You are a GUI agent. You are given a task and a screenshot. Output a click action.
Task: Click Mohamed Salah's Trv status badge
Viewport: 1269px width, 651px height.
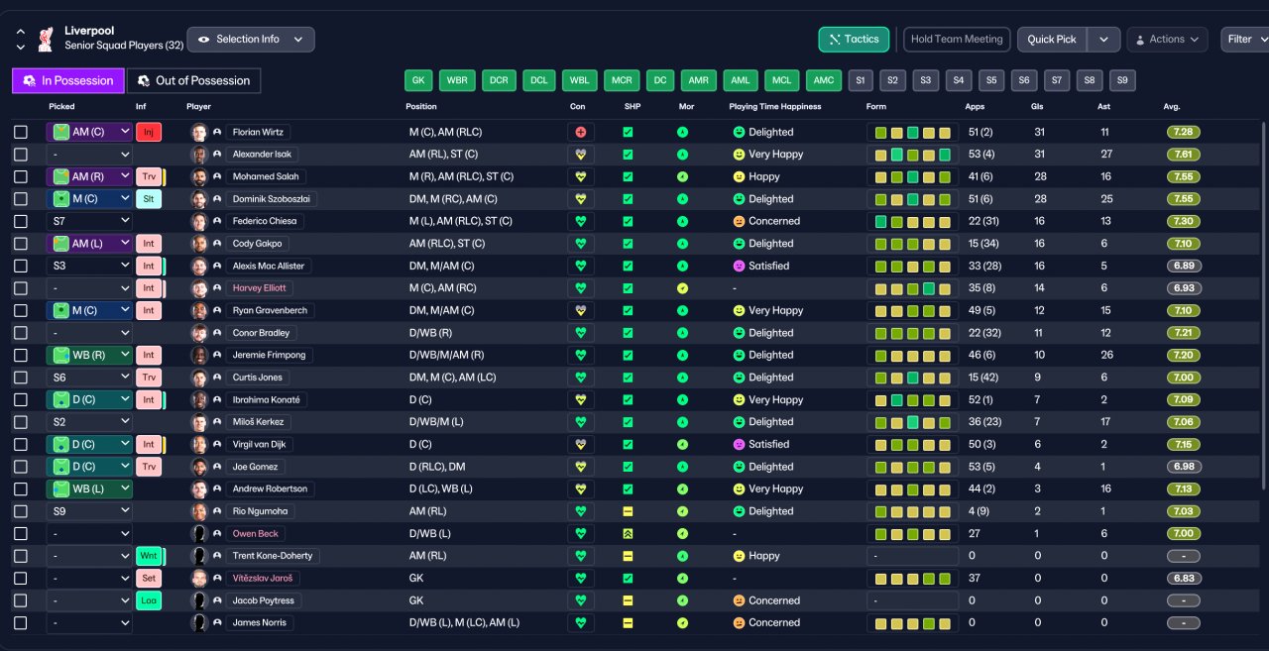[x=149, y=176]
